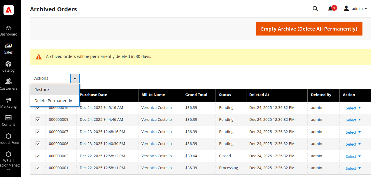Click the Empty Archive button
Image resolution: width=375 pixels, height=177 pixels.
point(309,29)
